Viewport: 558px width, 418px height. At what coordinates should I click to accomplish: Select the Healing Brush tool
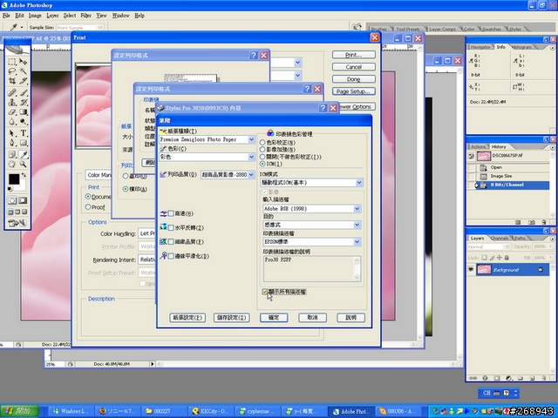point(11,93)
